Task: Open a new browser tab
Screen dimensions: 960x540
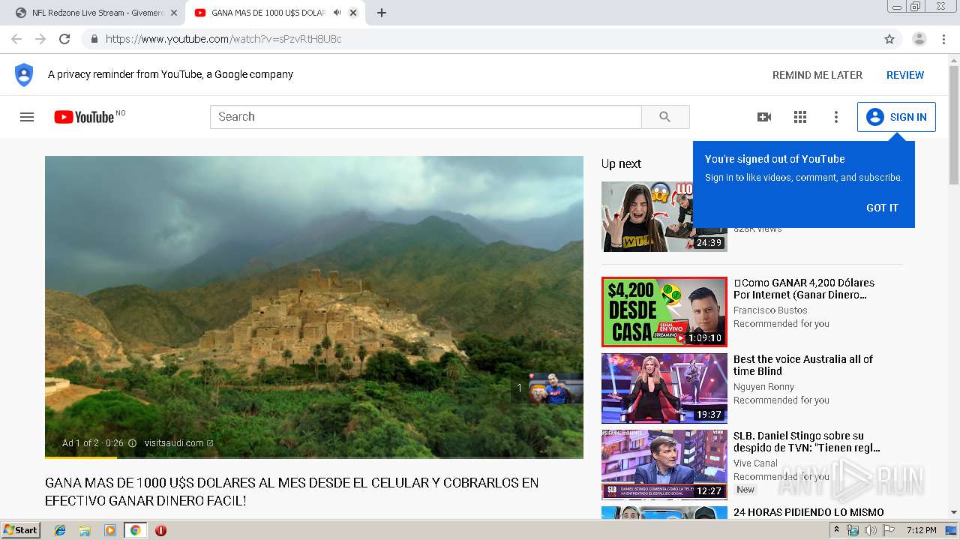Action: click(x=382, y=13)
